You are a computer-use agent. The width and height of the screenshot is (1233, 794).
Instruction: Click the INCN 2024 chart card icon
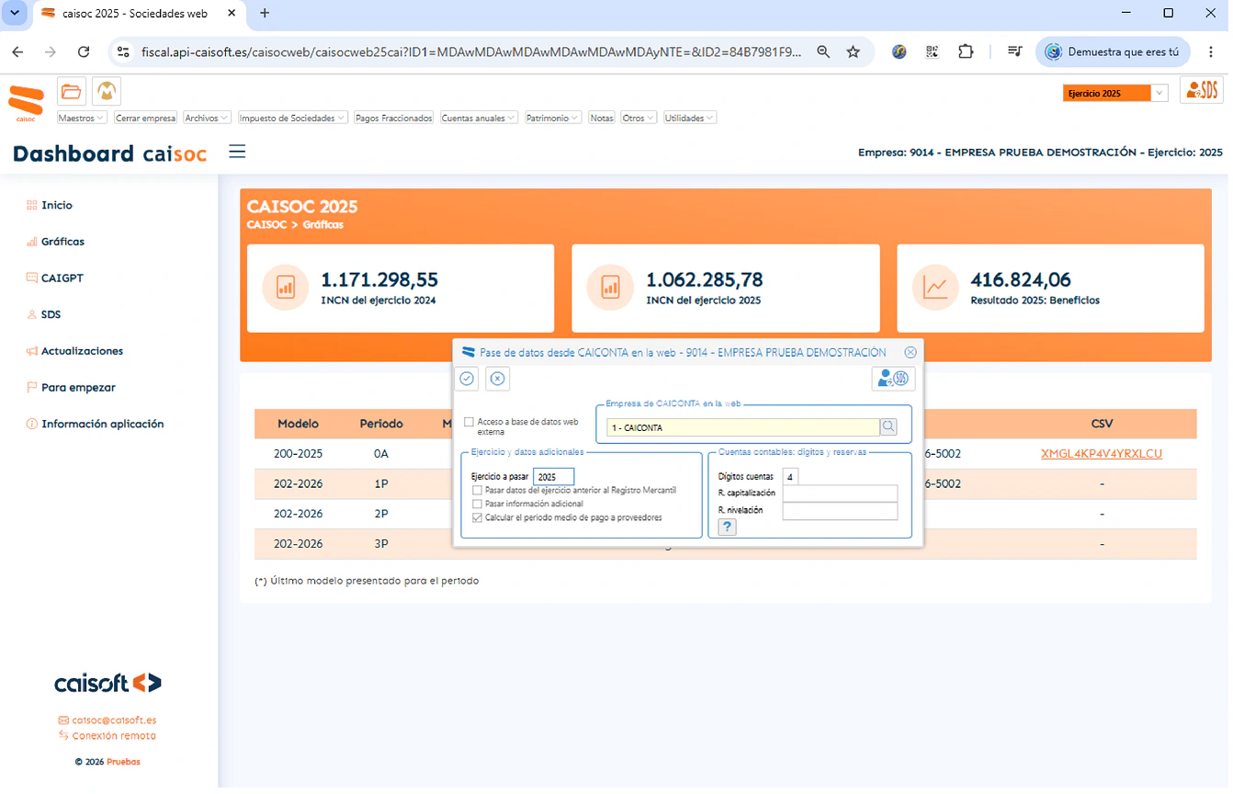[285, 288]
